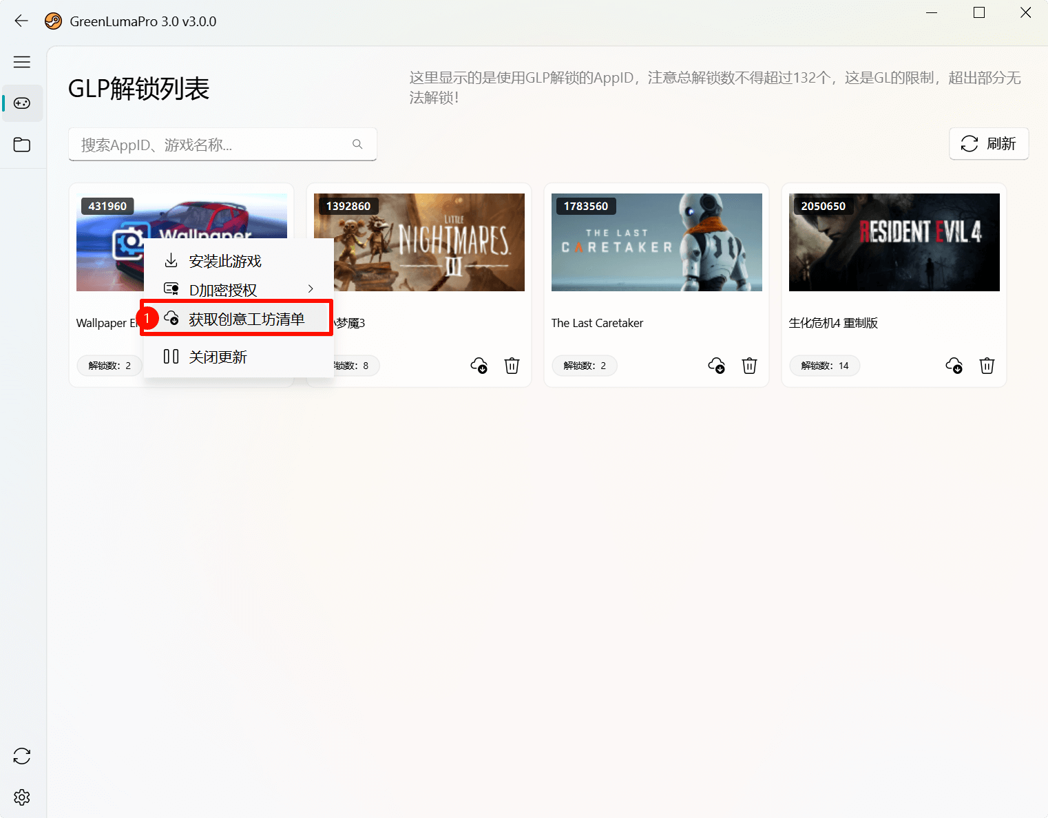Open the folder sidebar page

point(22,145)
